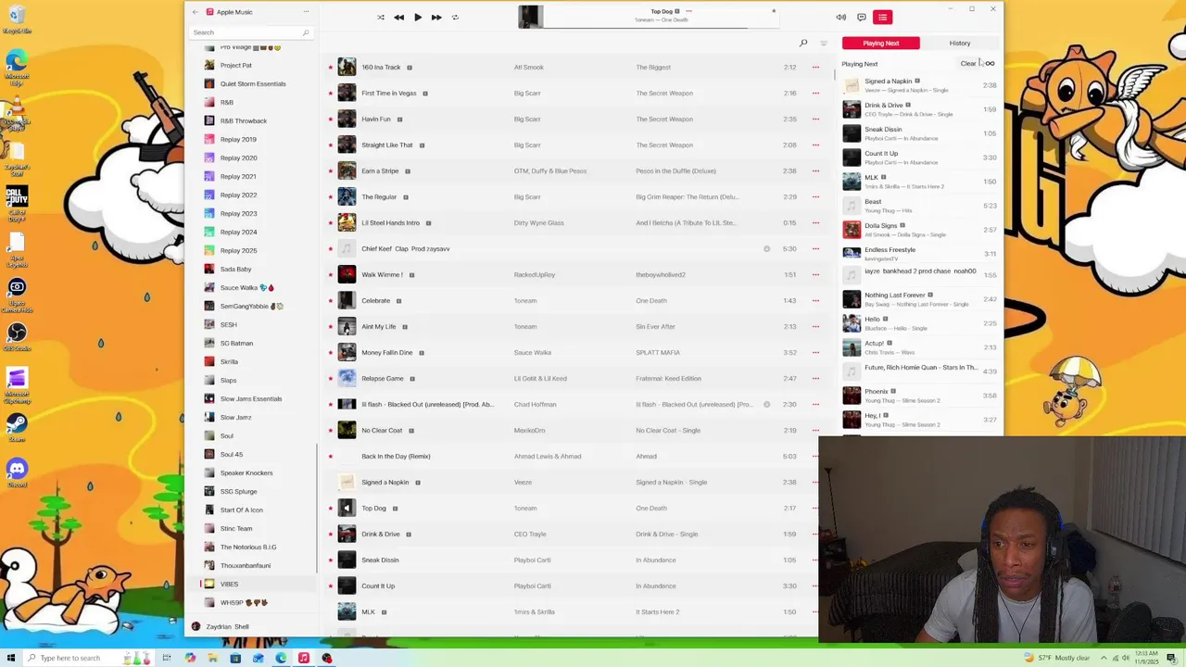Viewport: 1186px width, 667px height.
Task: Skip to the previous track
Action: (398, 17)
